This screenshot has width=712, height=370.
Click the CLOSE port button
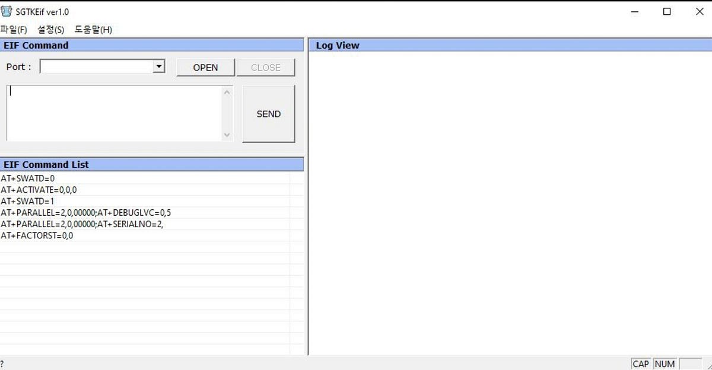[266, 68]
